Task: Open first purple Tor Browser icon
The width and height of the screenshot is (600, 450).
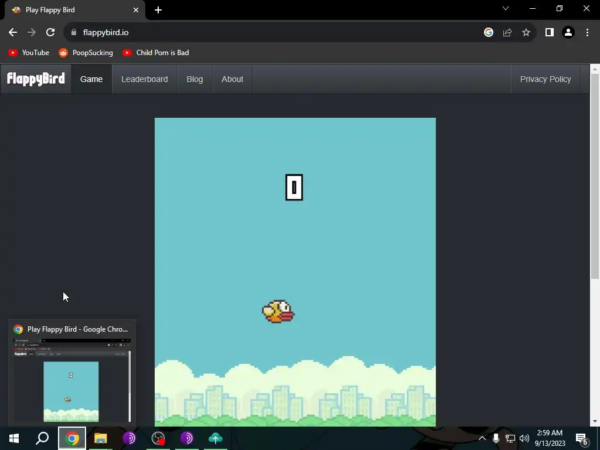Action: pos(129,438)
